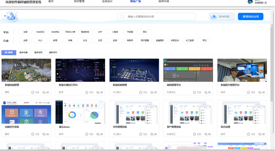
Task: Open 指导手册 in the top navigation
Action: click(x=164, y=1)
